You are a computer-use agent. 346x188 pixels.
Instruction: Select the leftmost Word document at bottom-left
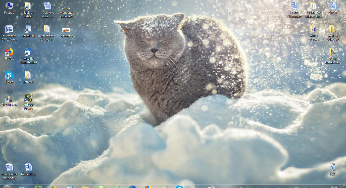pyautogui.click(x=9, y=171)
